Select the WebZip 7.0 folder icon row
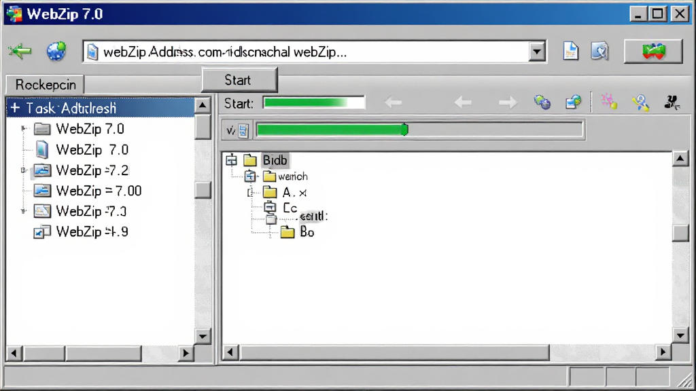This screenshot has width=696, height=391. (43, 129)
